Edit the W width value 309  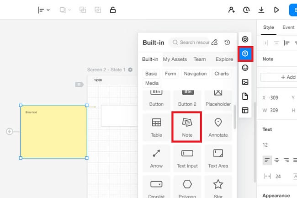tap(274, 110)
